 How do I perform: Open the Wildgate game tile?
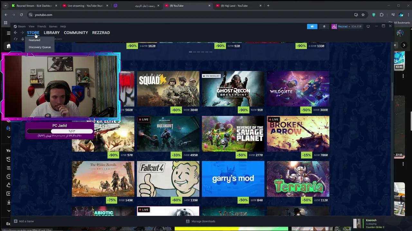click(x=298, y=89)
